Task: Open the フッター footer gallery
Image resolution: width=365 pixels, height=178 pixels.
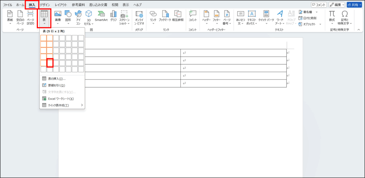Action: (x=216, y=17)
